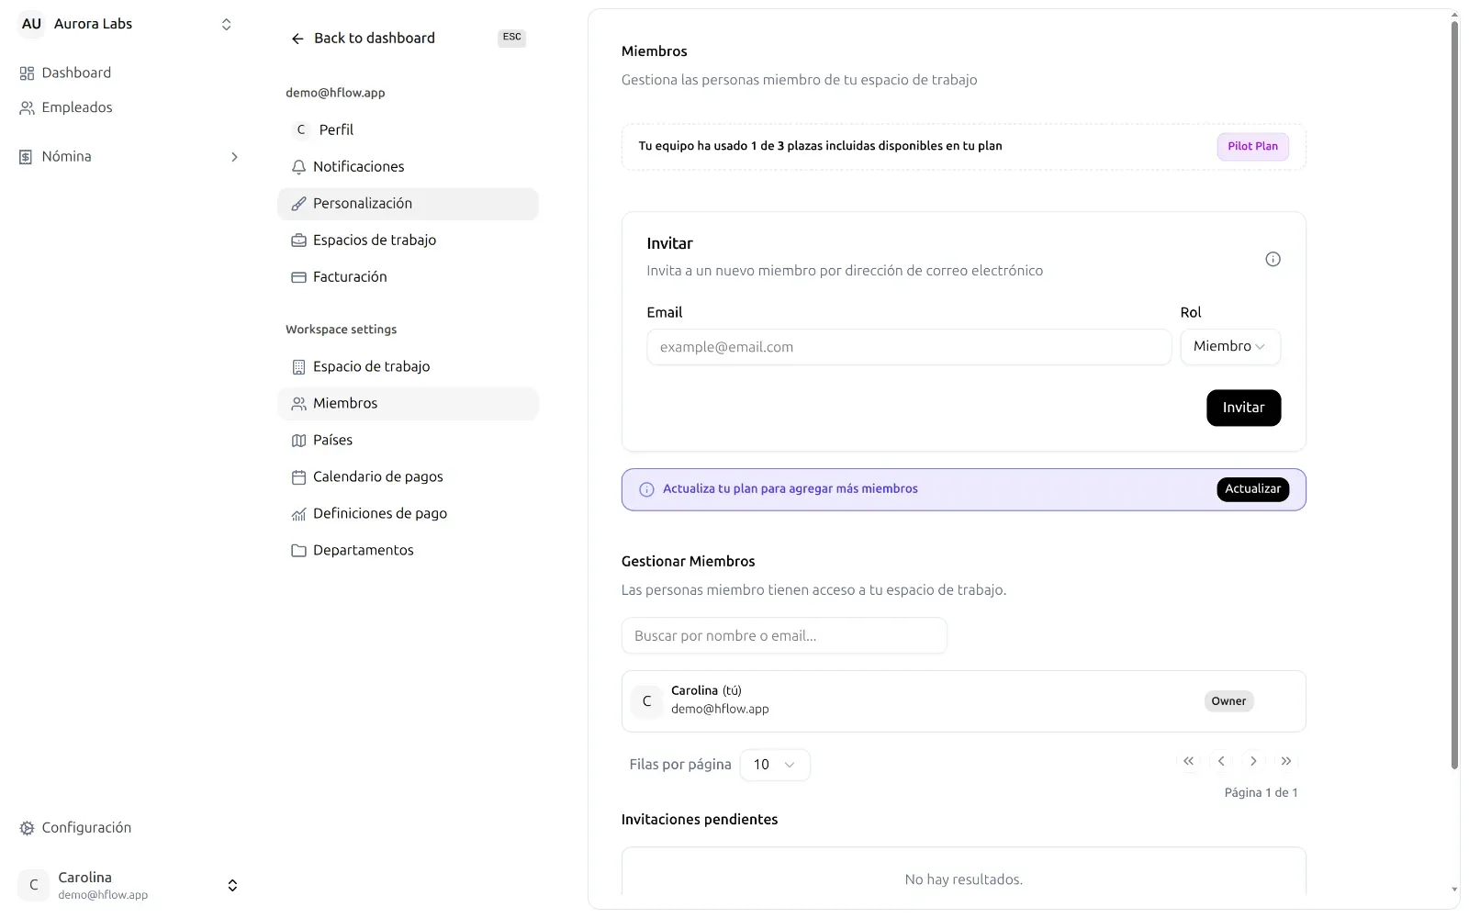Click the Facturación card icon
This screenshot has width=1469, height=918.
click(298, 277)
